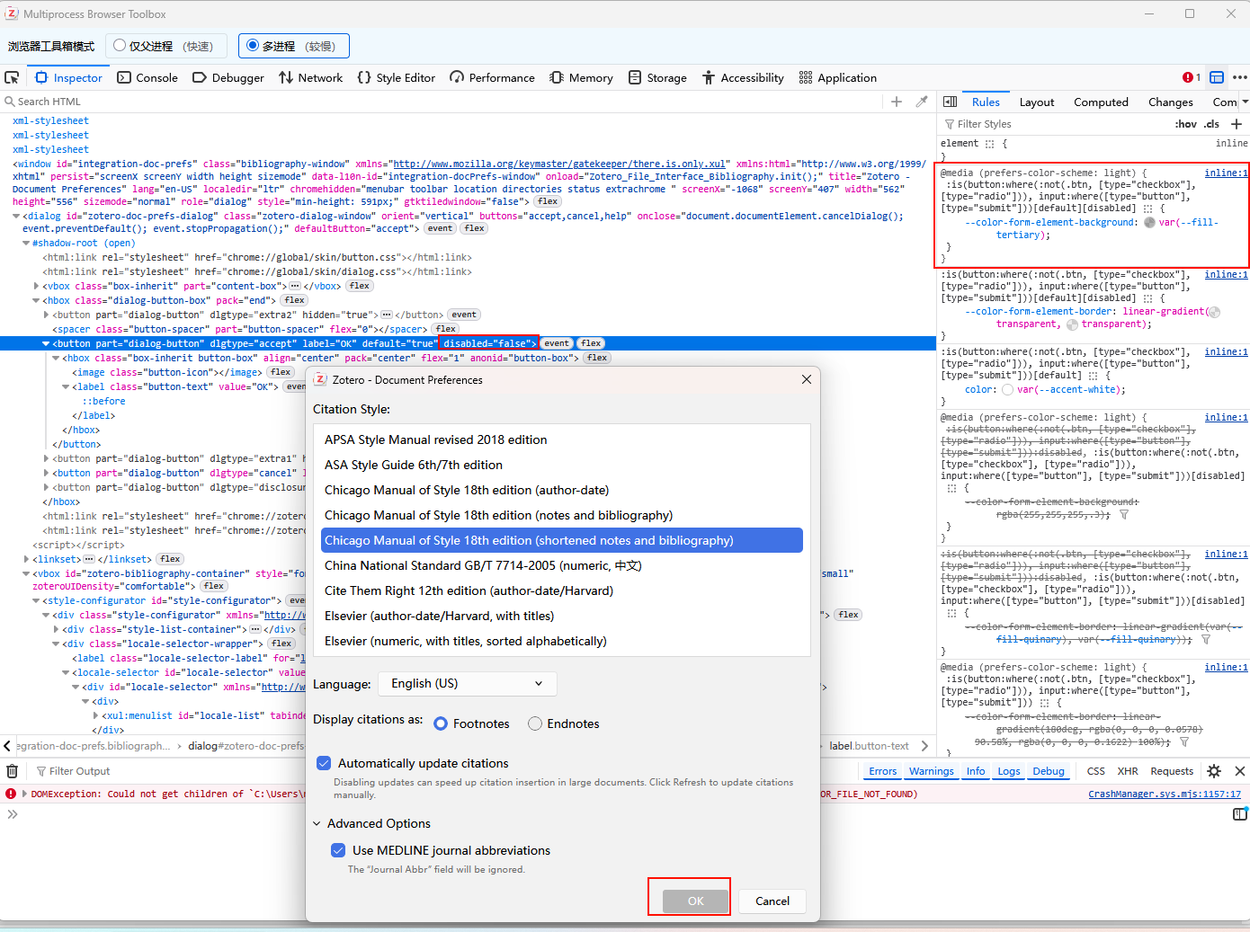Click the OK button in Document Preferences
The width and height of the screenshot is (1250, 932).
pyautogui.click(x=696, y=901)
